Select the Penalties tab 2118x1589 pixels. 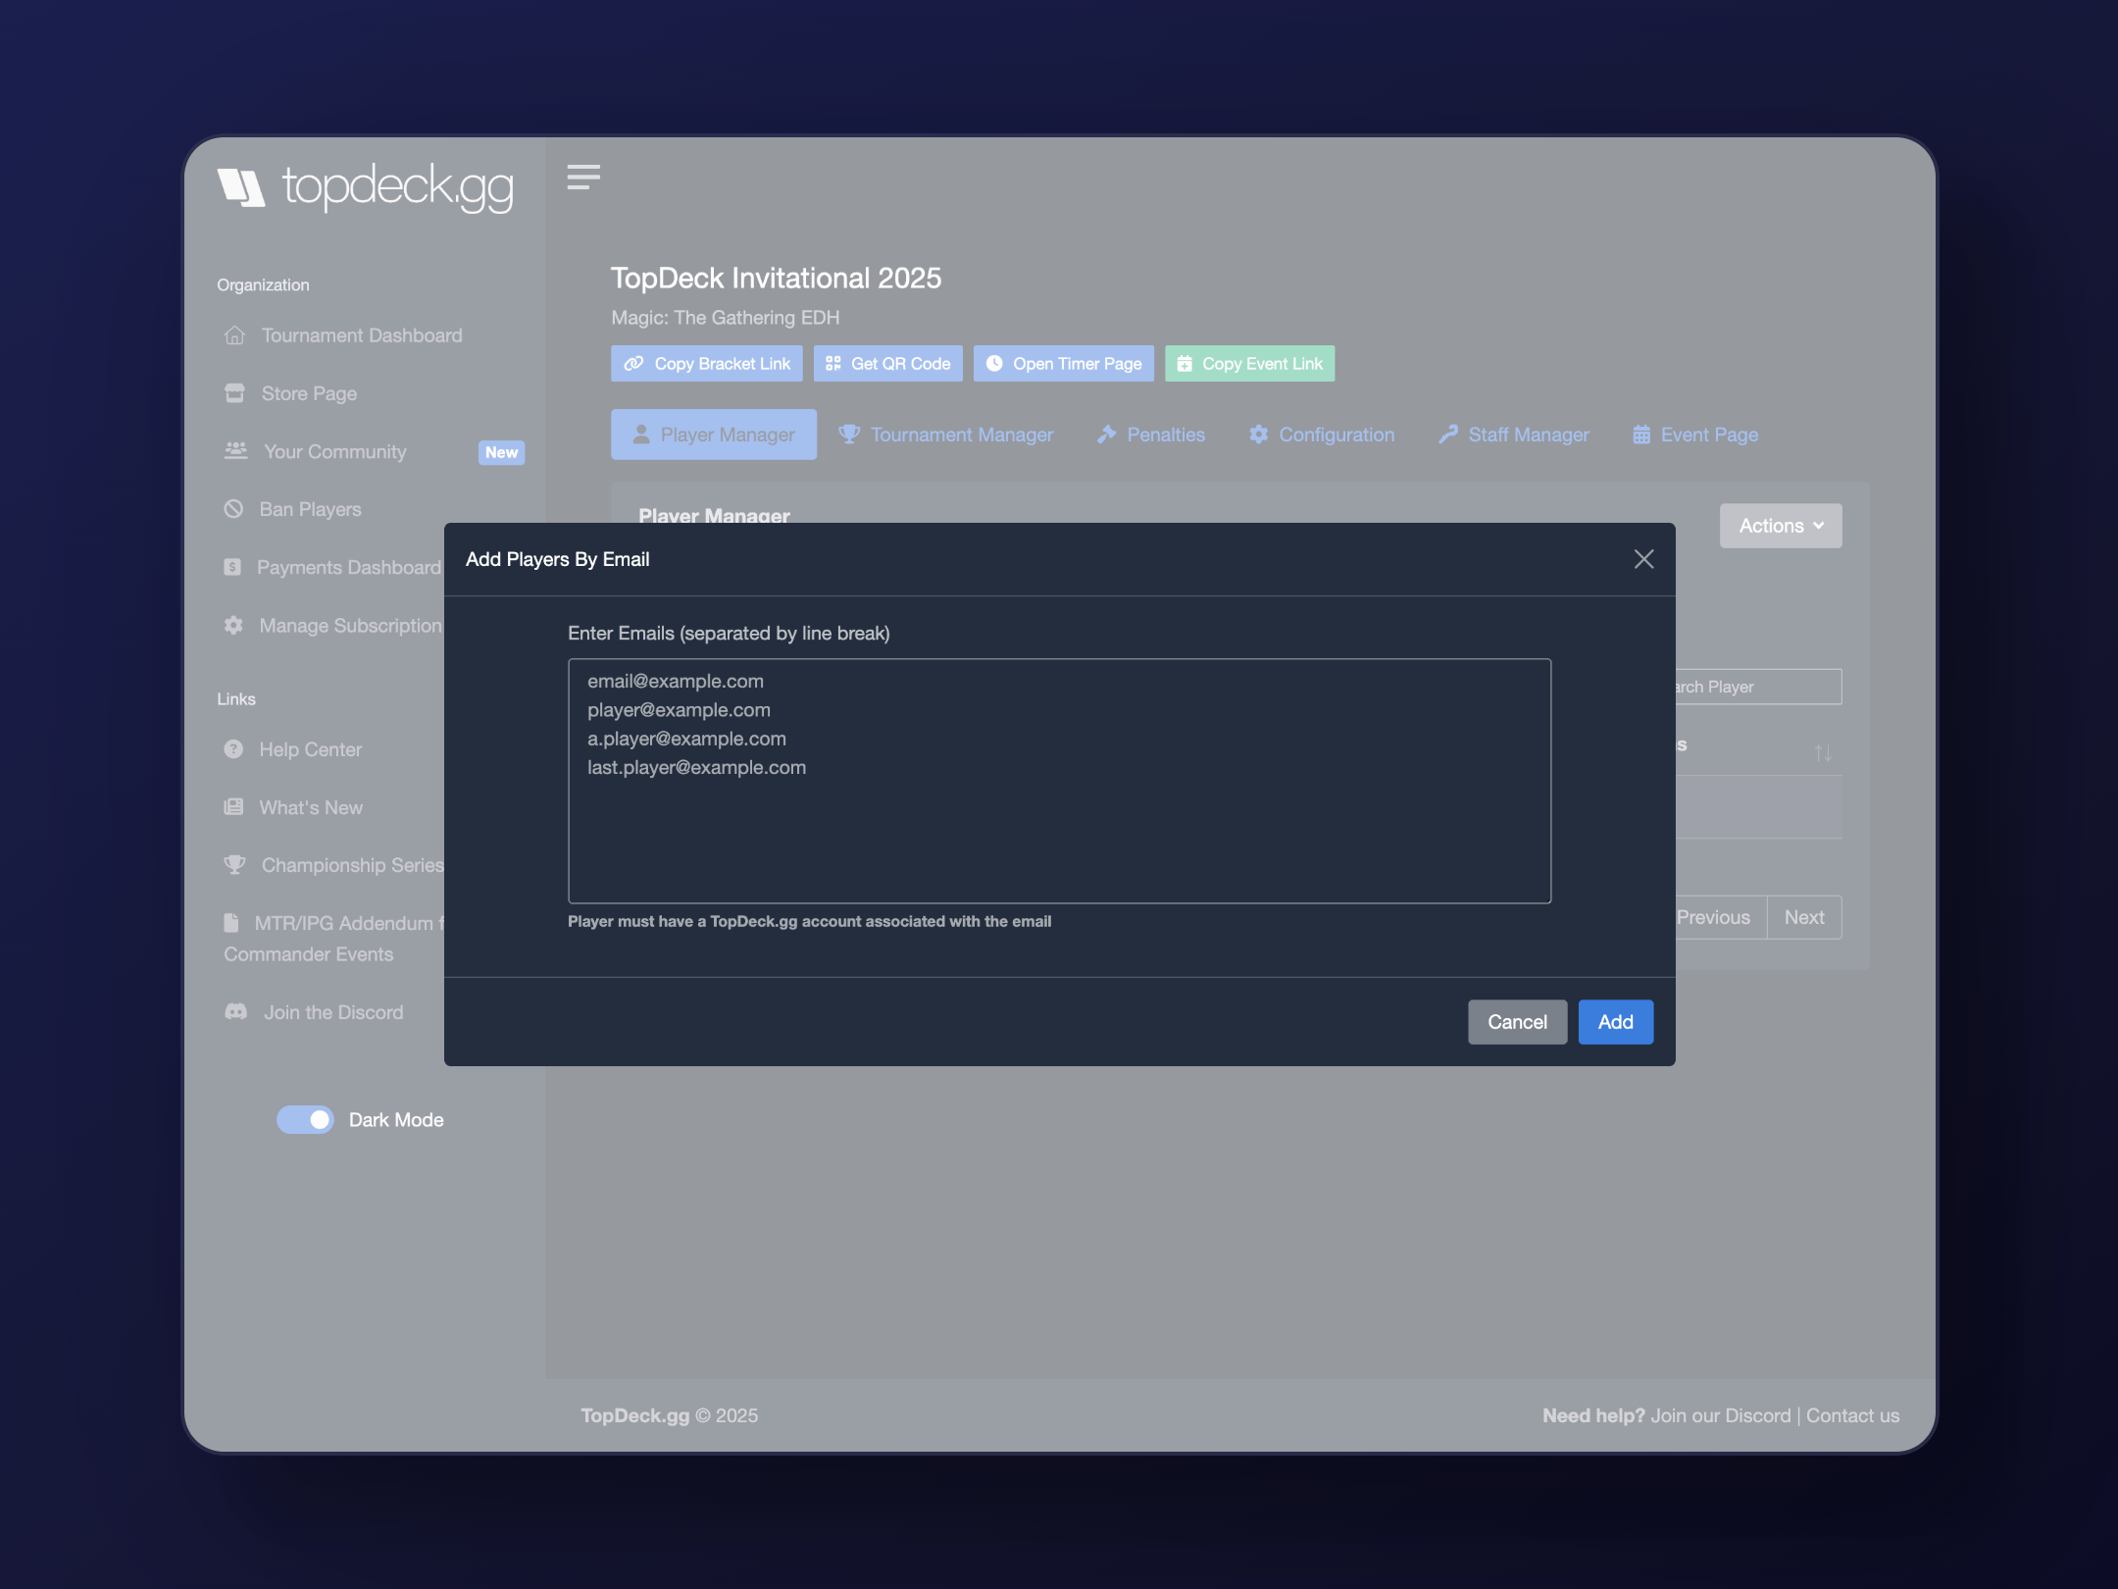point(1151,435)
